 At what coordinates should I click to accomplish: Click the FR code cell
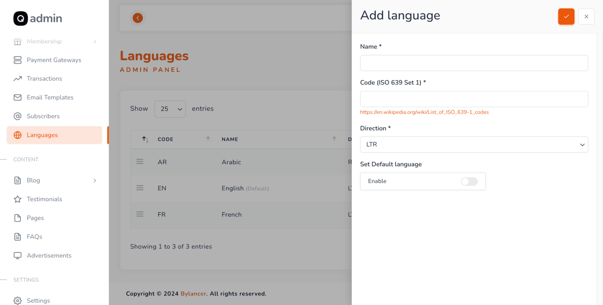[x=162, y=215]
